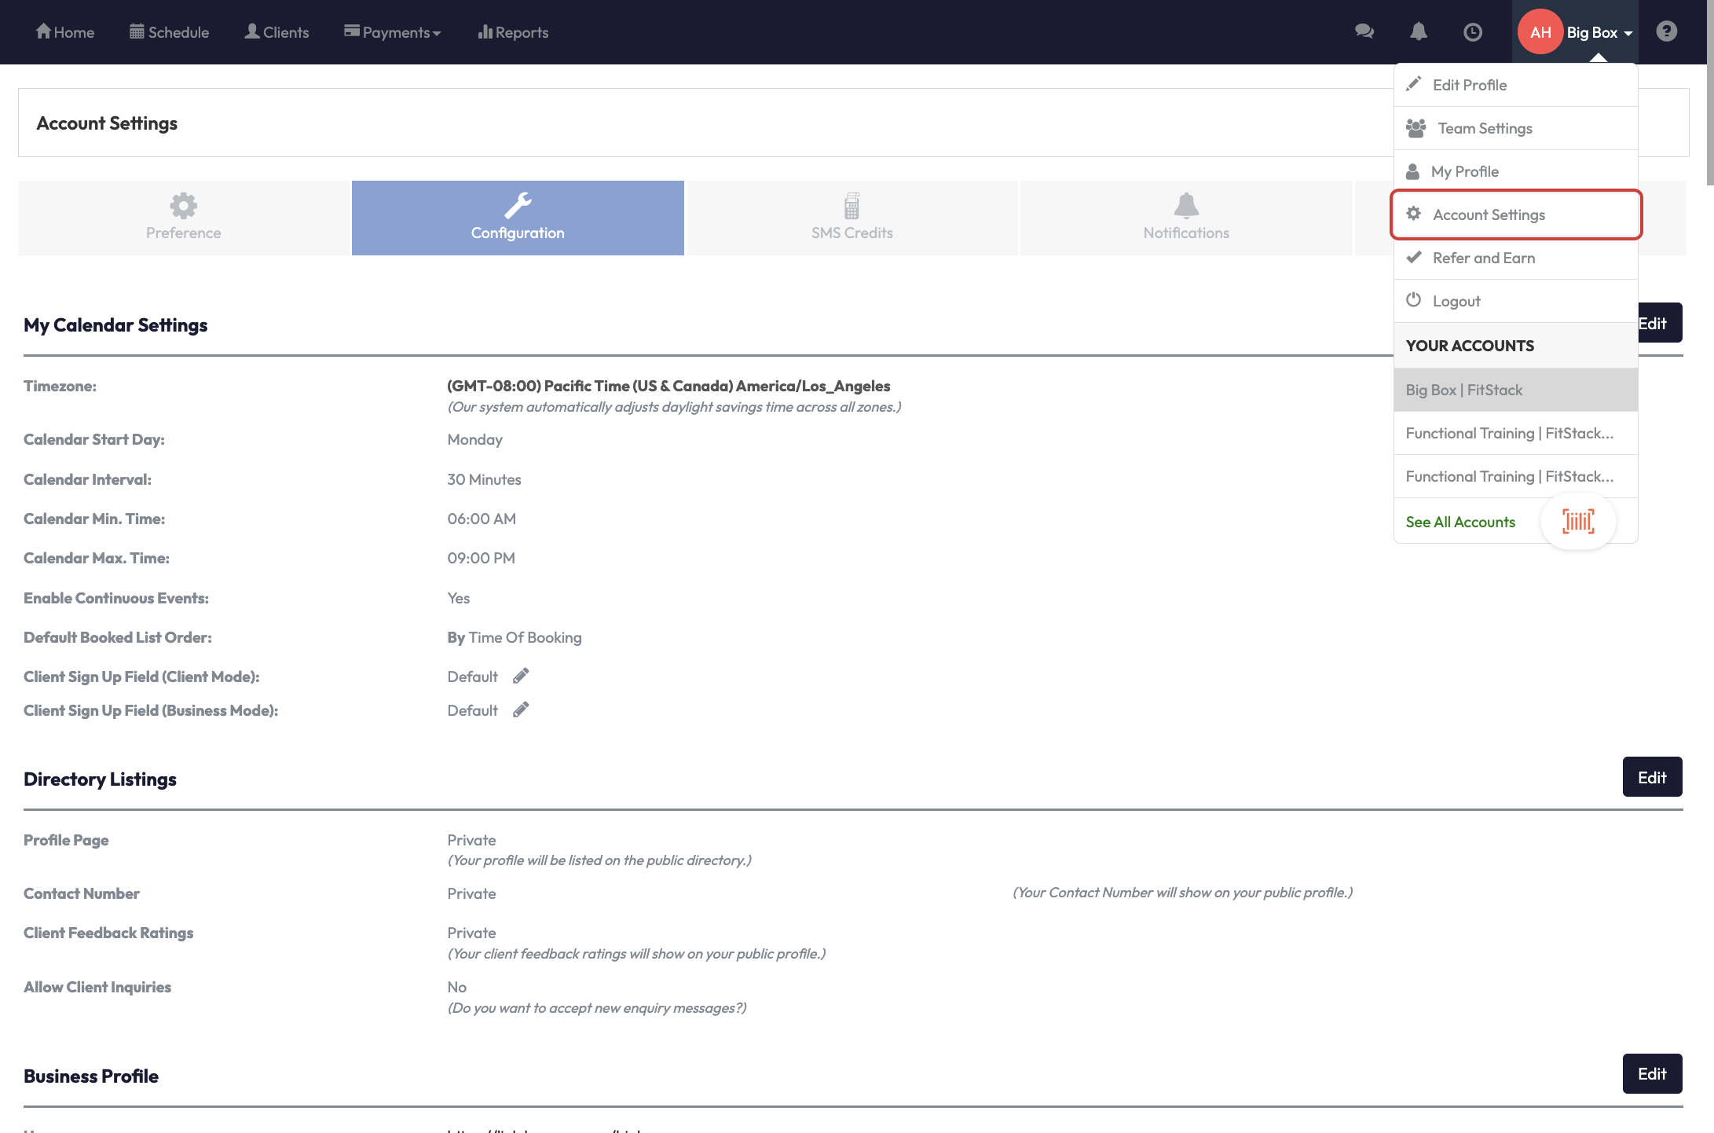Click the pencil next to Business Mode Default
1714x1133 pixels.
(521, 709)
